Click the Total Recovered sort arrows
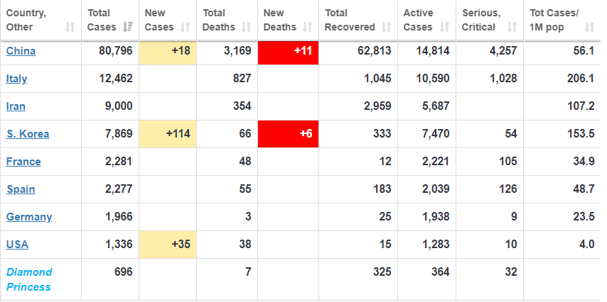The image size is (607, 302). [x=386, y=27]
